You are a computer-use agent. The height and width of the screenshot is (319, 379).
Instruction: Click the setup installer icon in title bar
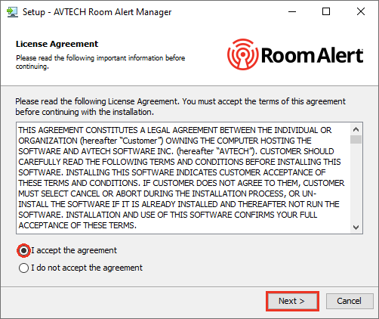[12, 12]
